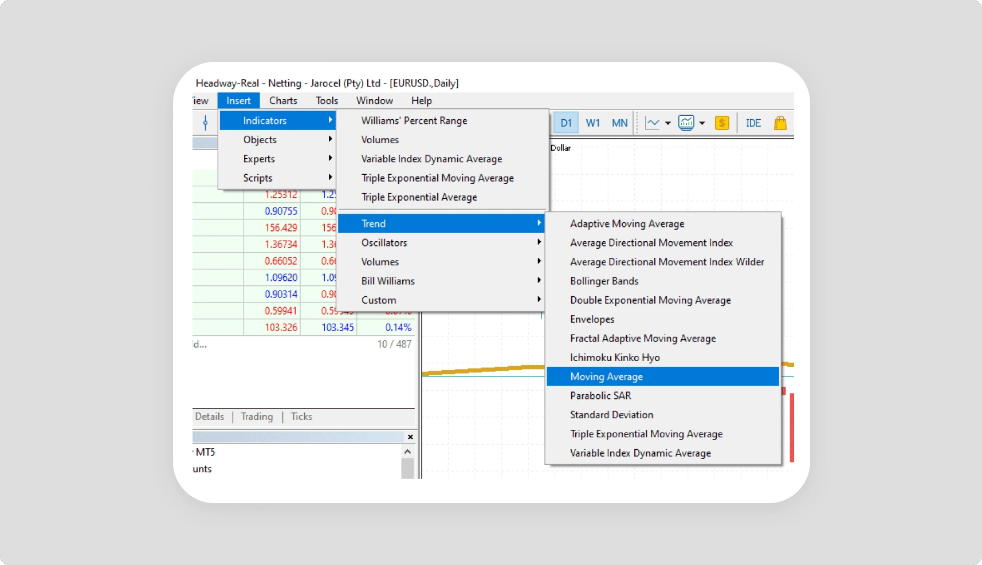Open the Experts submenu
The height and width of the screenshot is (565, 982).
277,159
